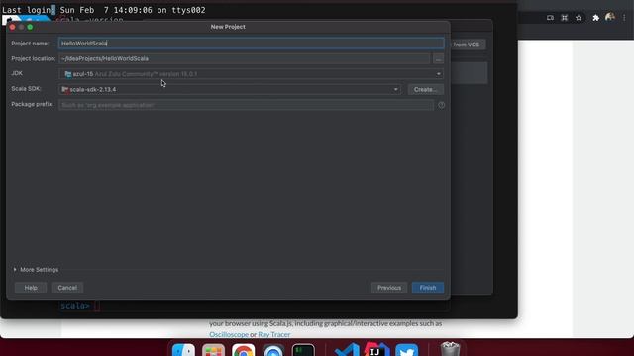Screen dimensions: 634x356
Task: Click the Help button
Action: [31, 288]
